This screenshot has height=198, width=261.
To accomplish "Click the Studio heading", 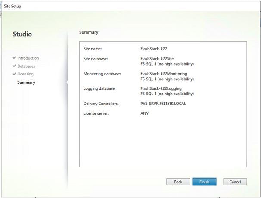I will [22, 34].
